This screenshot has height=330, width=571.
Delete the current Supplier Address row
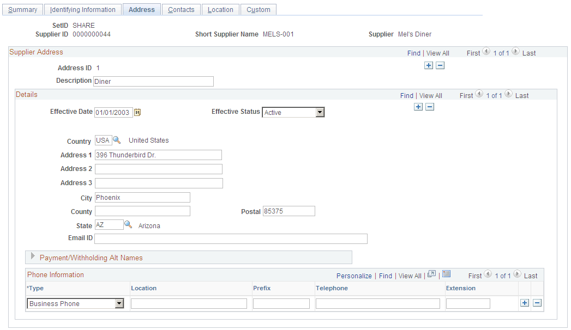click(x=440, y=65)
